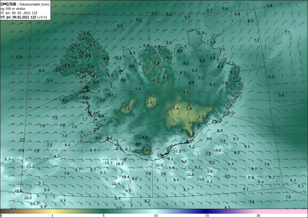Click the 9.7 value at the left edge
This screenshot has height=218, width=308.
coord(7,159)
